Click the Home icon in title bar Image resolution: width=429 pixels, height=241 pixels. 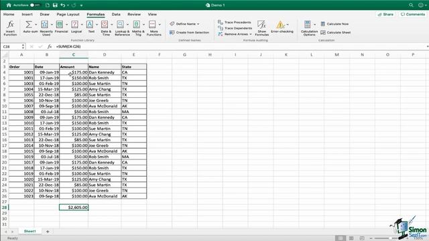coord(9,5)
